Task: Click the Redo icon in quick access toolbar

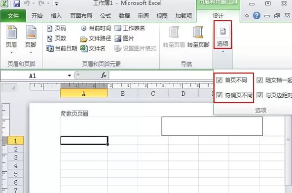Action: coord(41,3)
